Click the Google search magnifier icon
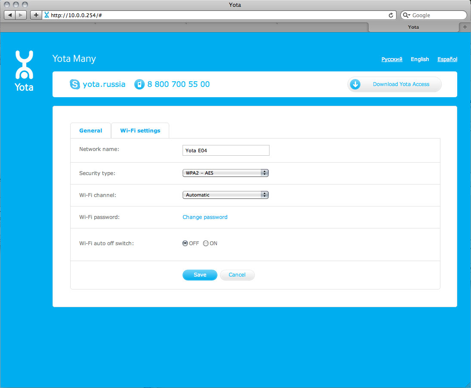 click(406, 15)
